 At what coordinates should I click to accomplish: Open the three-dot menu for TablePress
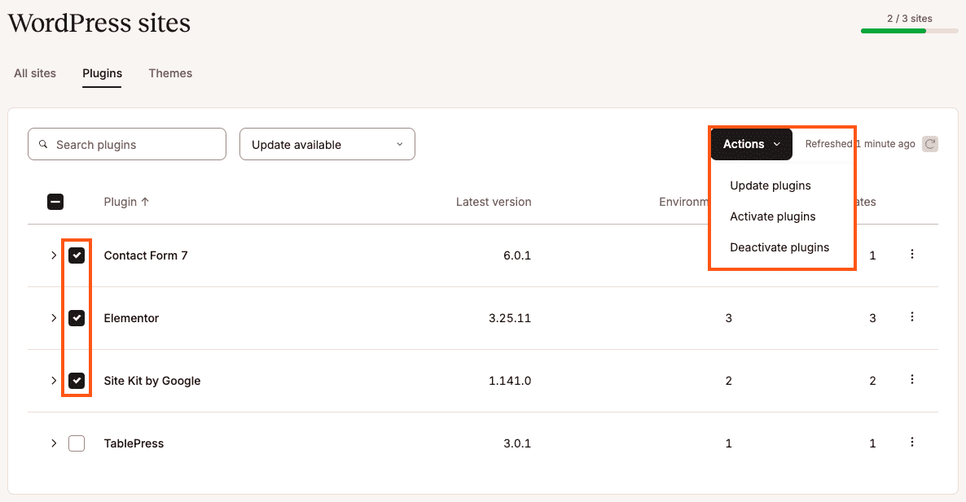click(912, 443)
